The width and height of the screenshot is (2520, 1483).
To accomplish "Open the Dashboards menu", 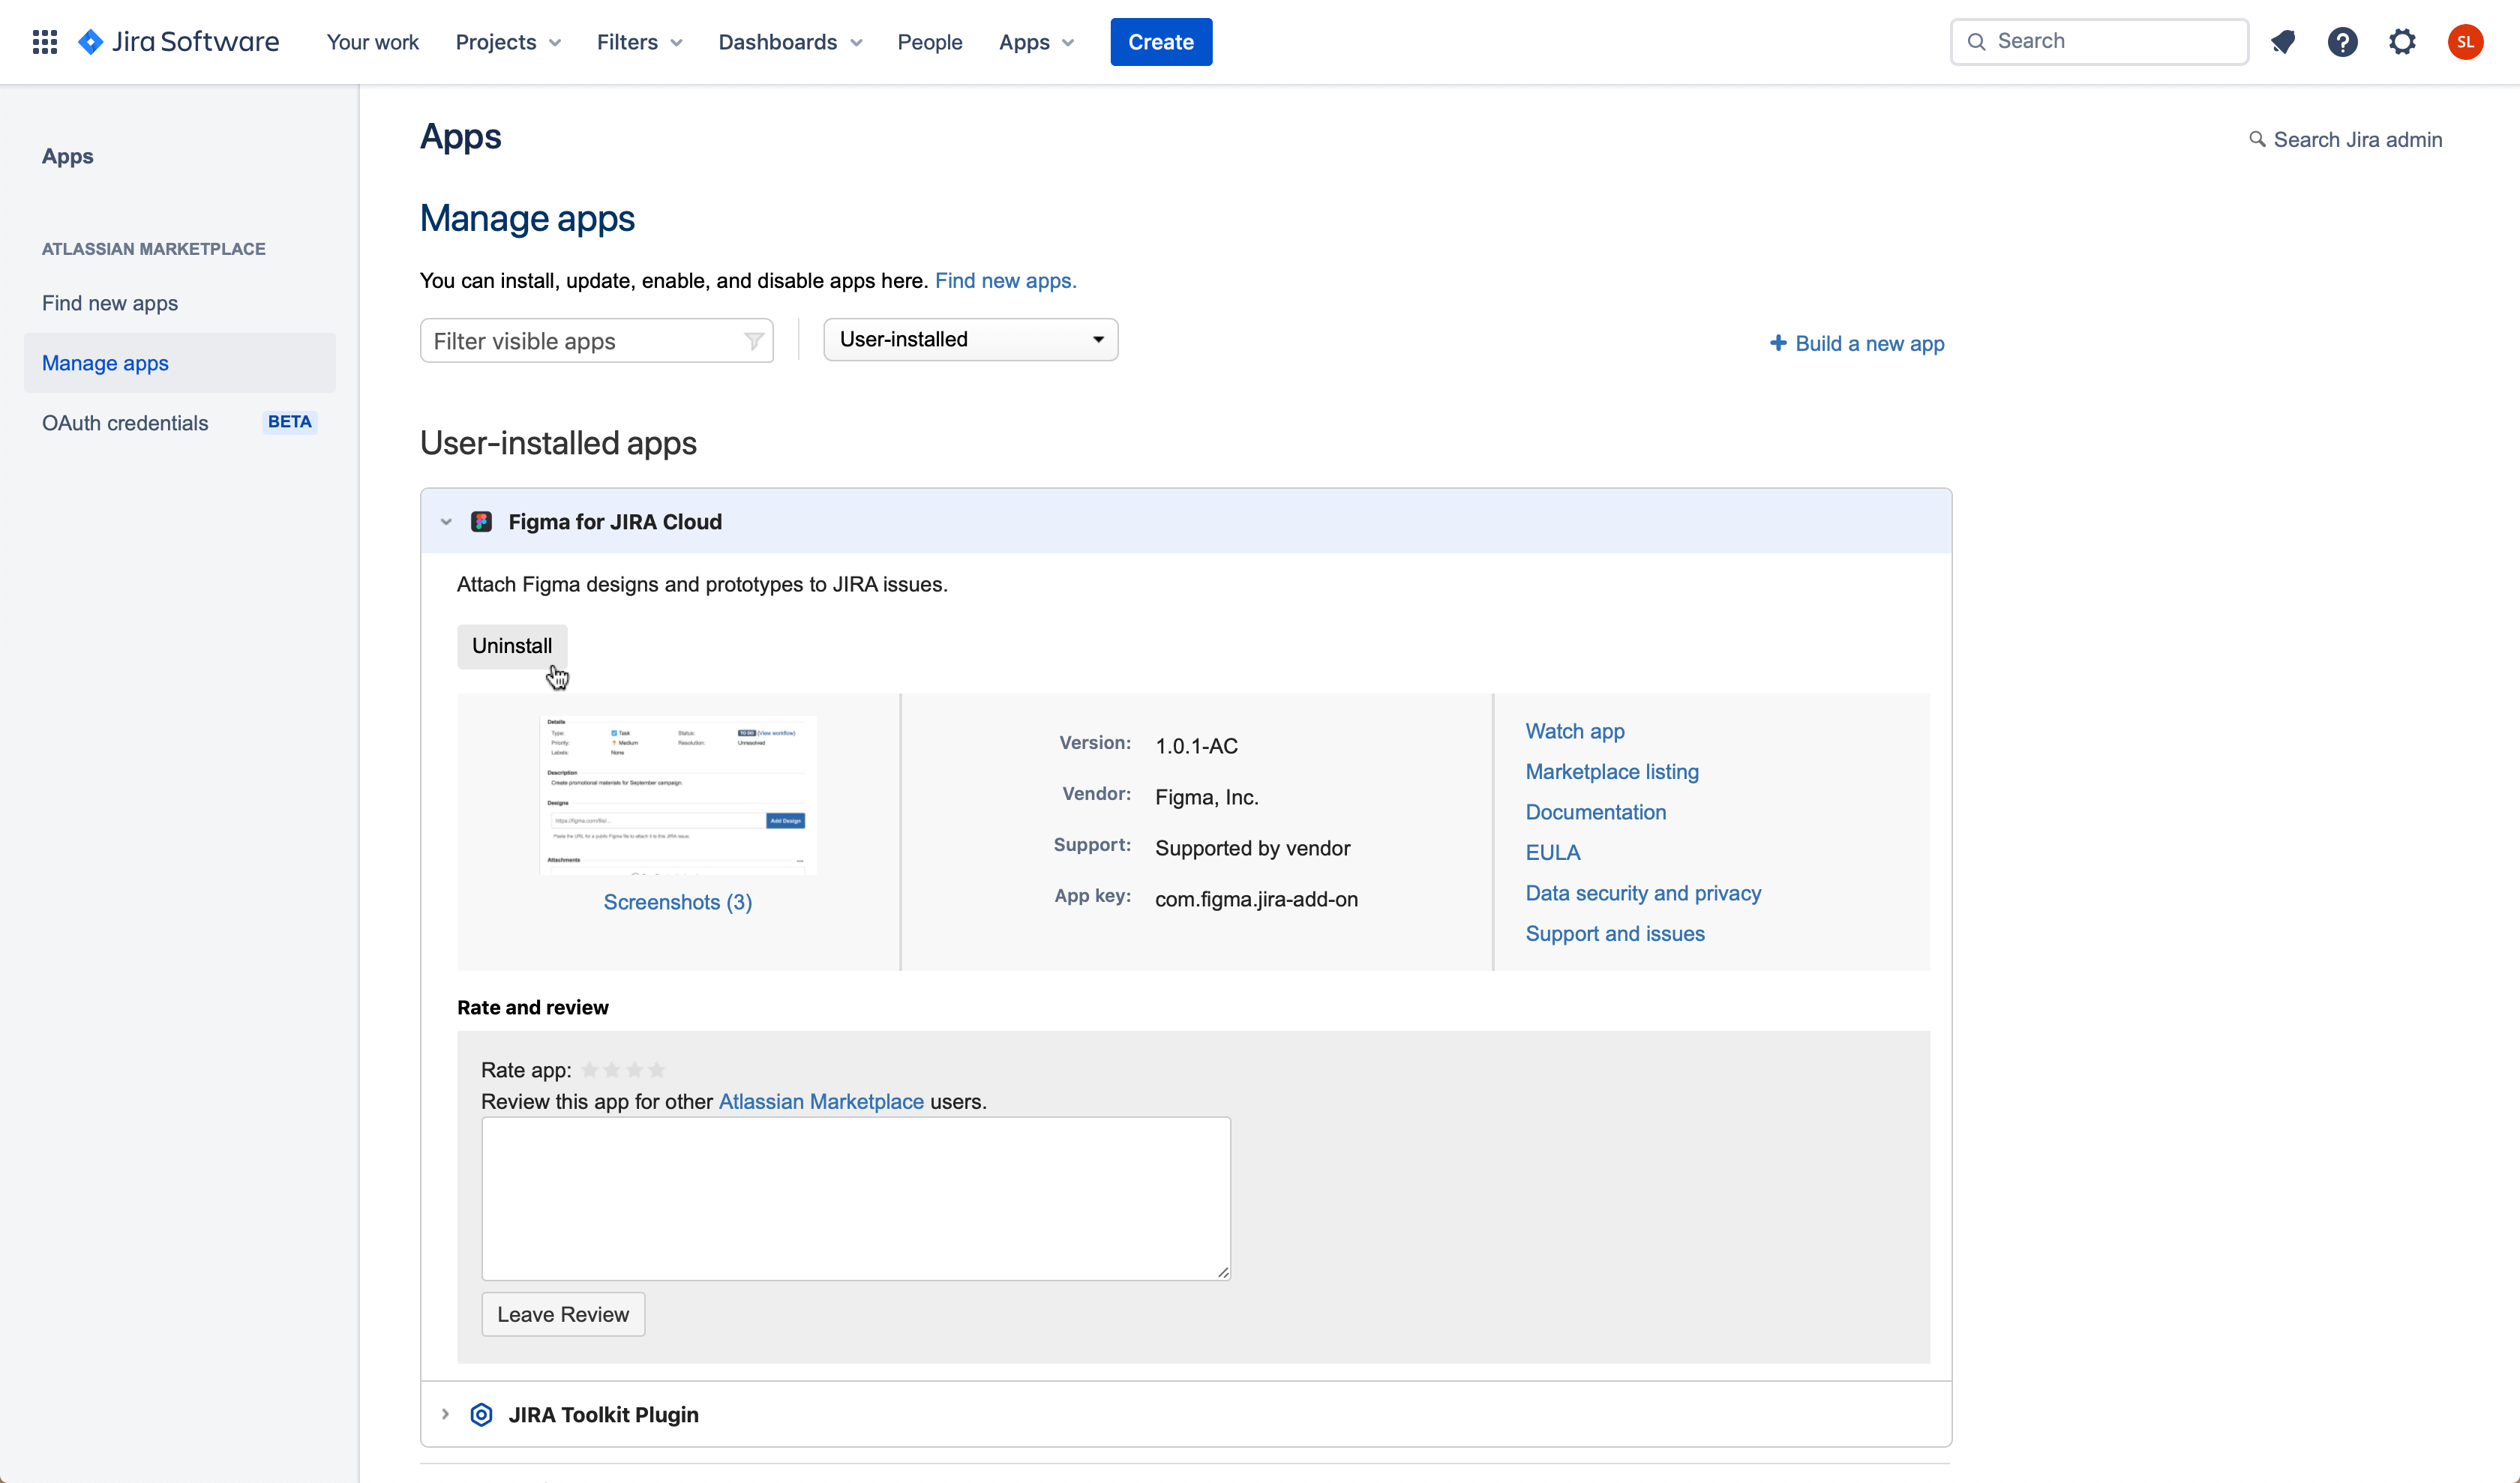I will [x=790, y=42].
